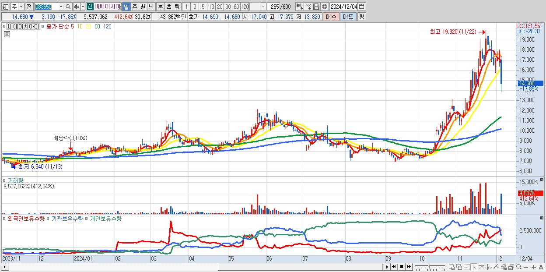The width and height of the screenshot is (546, 272).
Task: Stop the chart replay
Action: (x=402, y=267)
